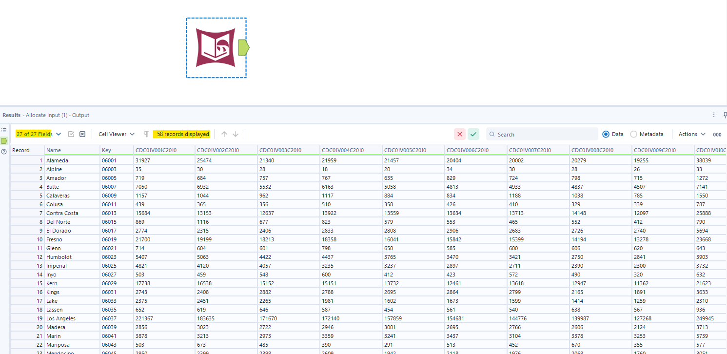Select the Mariposa name cell
This screenshot has height=354, width=727.
pos(72,345)
